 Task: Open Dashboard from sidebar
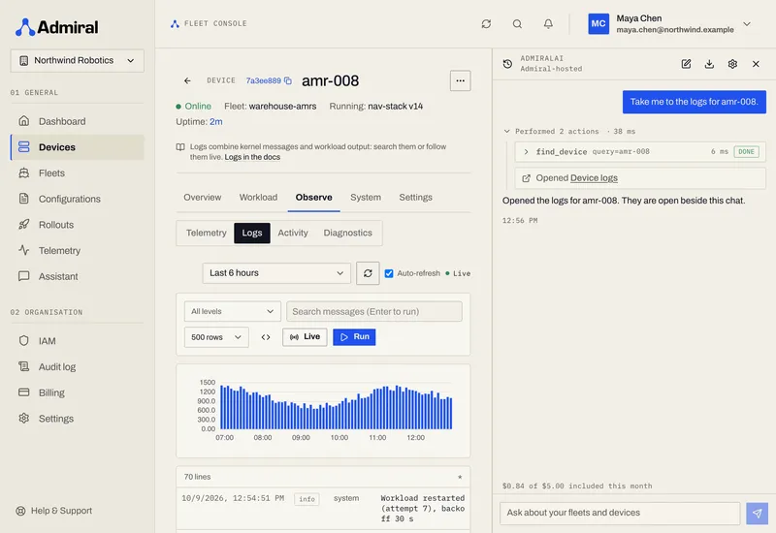(x=78, y=121)
